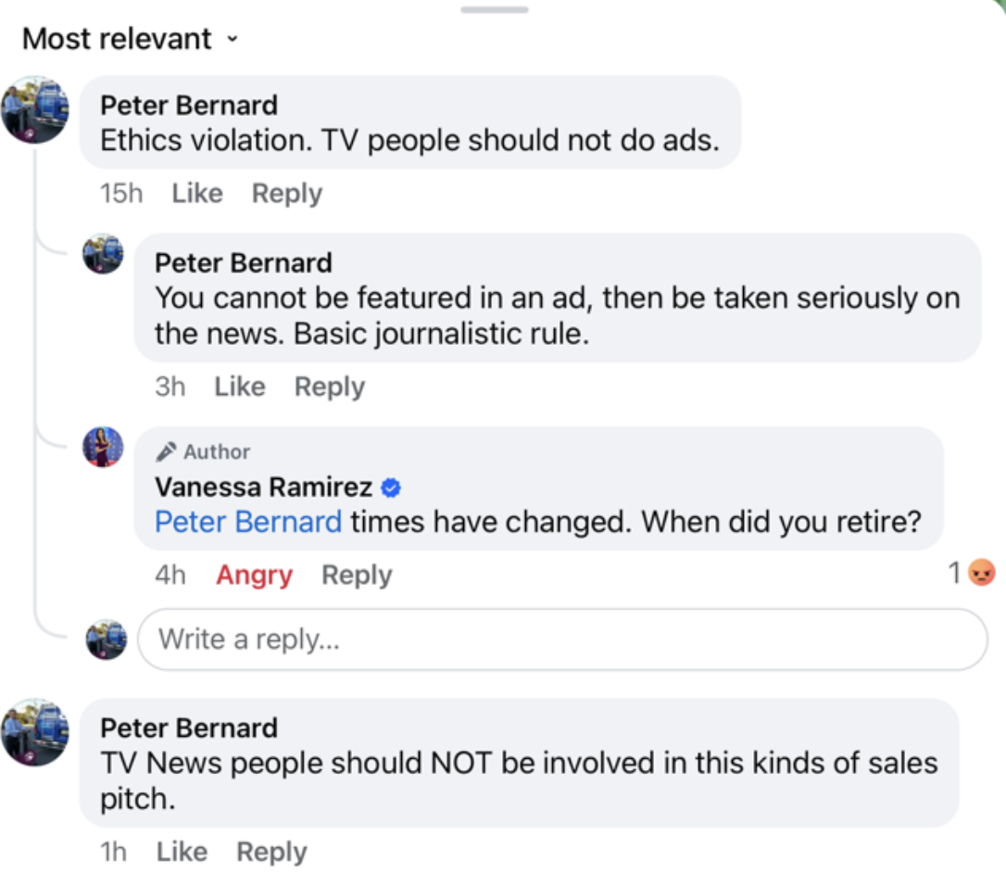Reply to the 'Ethics violation' comment

pyautogui.click(x=287, y=194)
